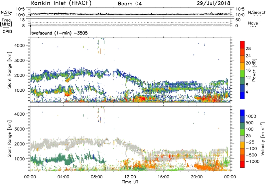
Task: Click the '4' label on the power colorbar
Action: pos(247,92)
